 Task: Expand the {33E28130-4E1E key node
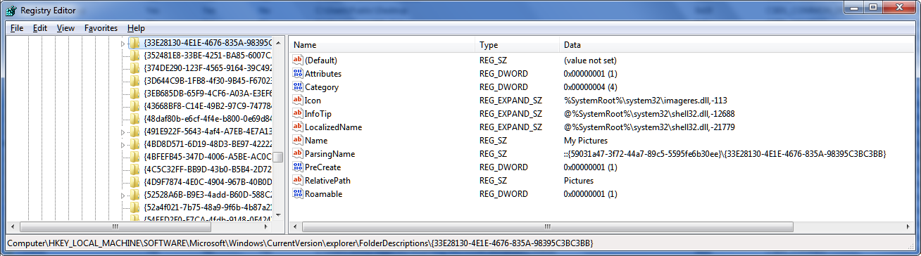click(123, 44)
